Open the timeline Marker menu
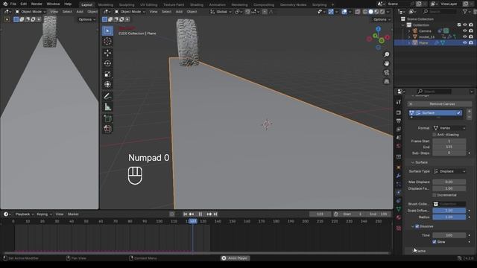This screenshot has width=477, height=268. point(73,214)
